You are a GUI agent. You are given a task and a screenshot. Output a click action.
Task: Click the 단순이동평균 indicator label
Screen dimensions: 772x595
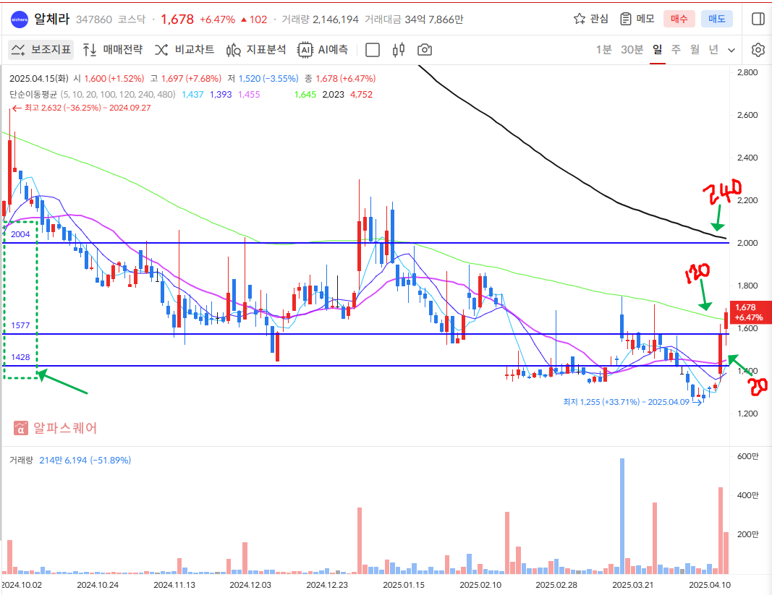coord(33,95)
